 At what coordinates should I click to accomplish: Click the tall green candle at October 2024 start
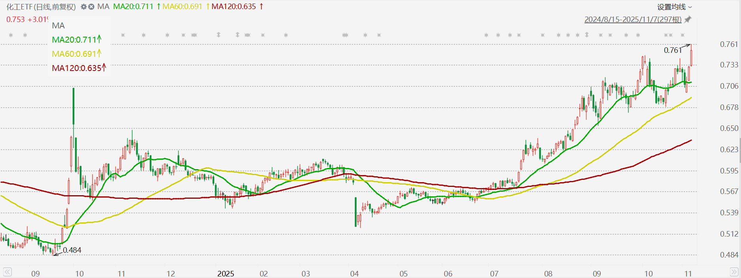[74, 106]
